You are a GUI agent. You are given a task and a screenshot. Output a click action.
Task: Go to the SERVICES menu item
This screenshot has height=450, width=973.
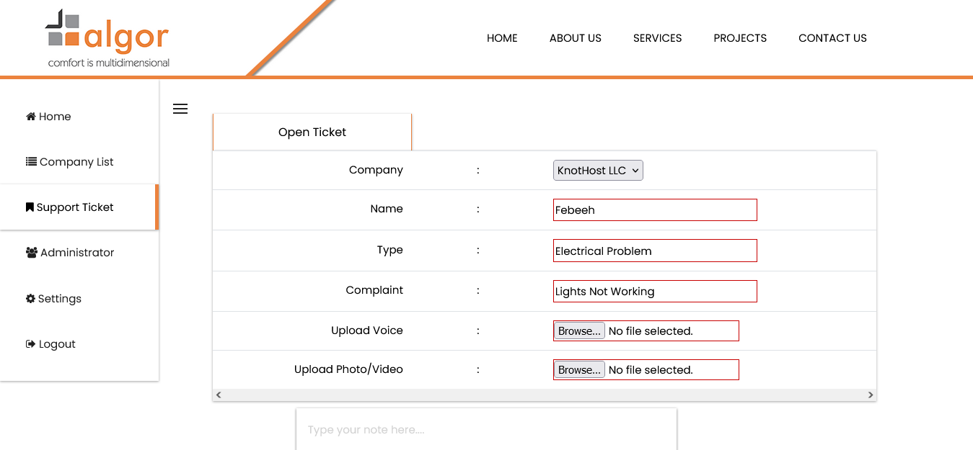pyautogui.click(x=657, y=38)
